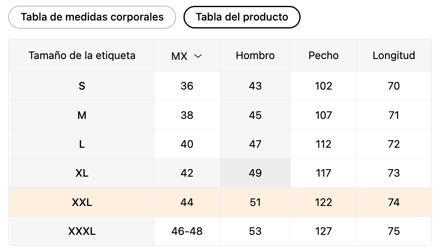Click the Pecho value 107 cell

tap(323, 115)
